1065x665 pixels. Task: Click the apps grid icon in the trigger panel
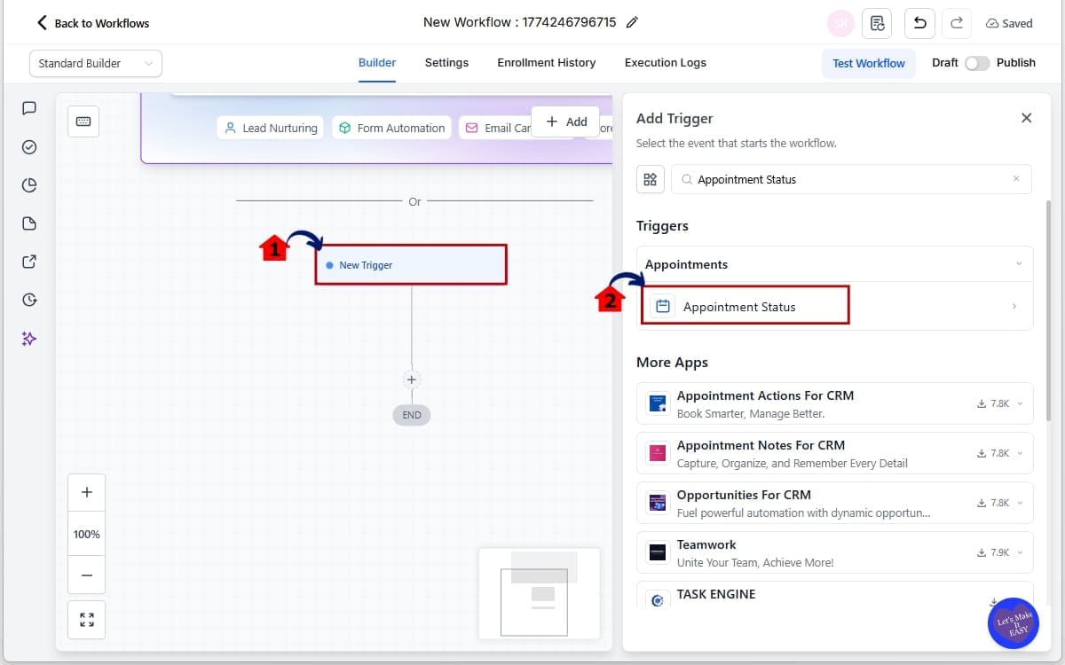click(650, 178)
